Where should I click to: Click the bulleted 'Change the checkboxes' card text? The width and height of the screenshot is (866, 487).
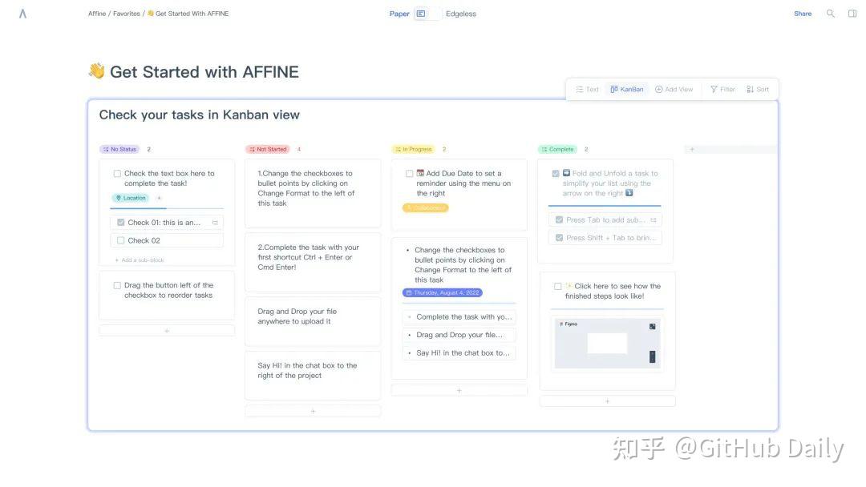pyautogui.click(x=463, y=265)
